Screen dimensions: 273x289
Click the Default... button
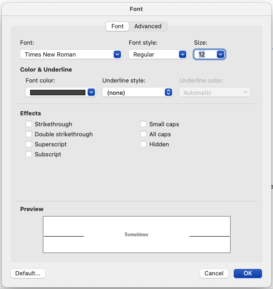tap(28, 274)
